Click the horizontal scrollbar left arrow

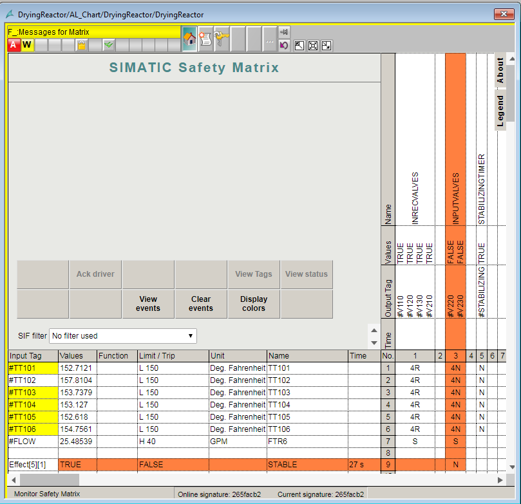pos(14,480)
